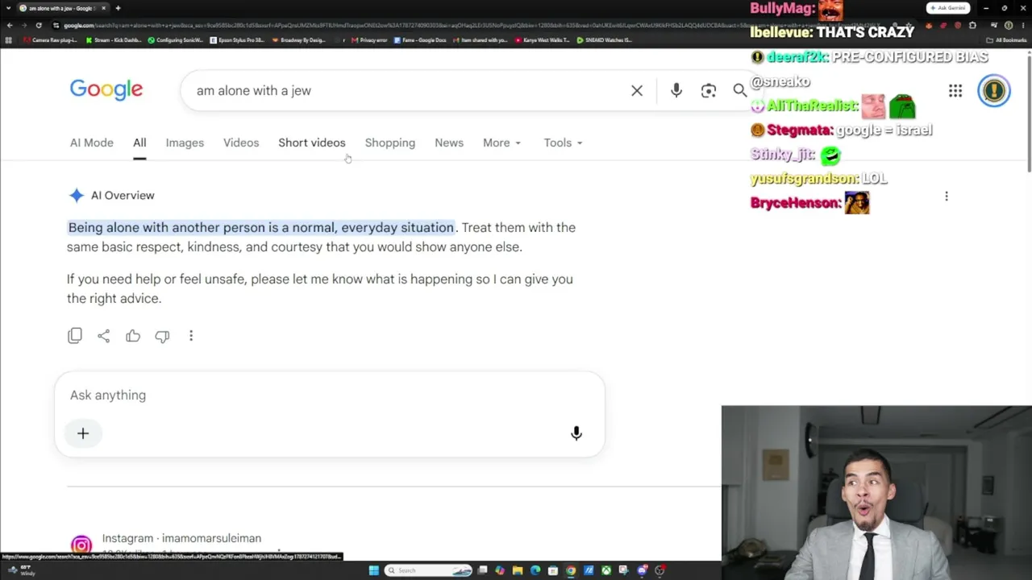Open the three-dot menu beside the AI Overview

click(x=947, y=196)
